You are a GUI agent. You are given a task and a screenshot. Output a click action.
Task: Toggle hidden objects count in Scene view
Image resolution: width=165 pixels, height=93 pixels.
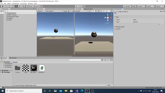click(104, 11)
